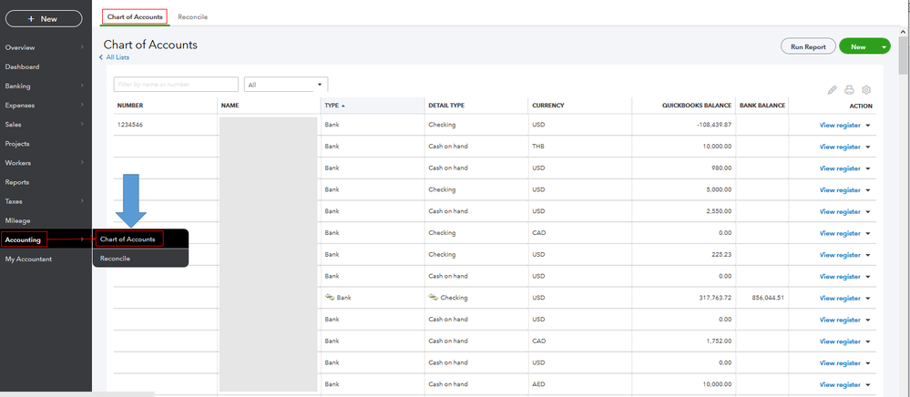Switch to the Reconcile tab
The height and width of the screenshot is (397, 910).
click(192, 16)
